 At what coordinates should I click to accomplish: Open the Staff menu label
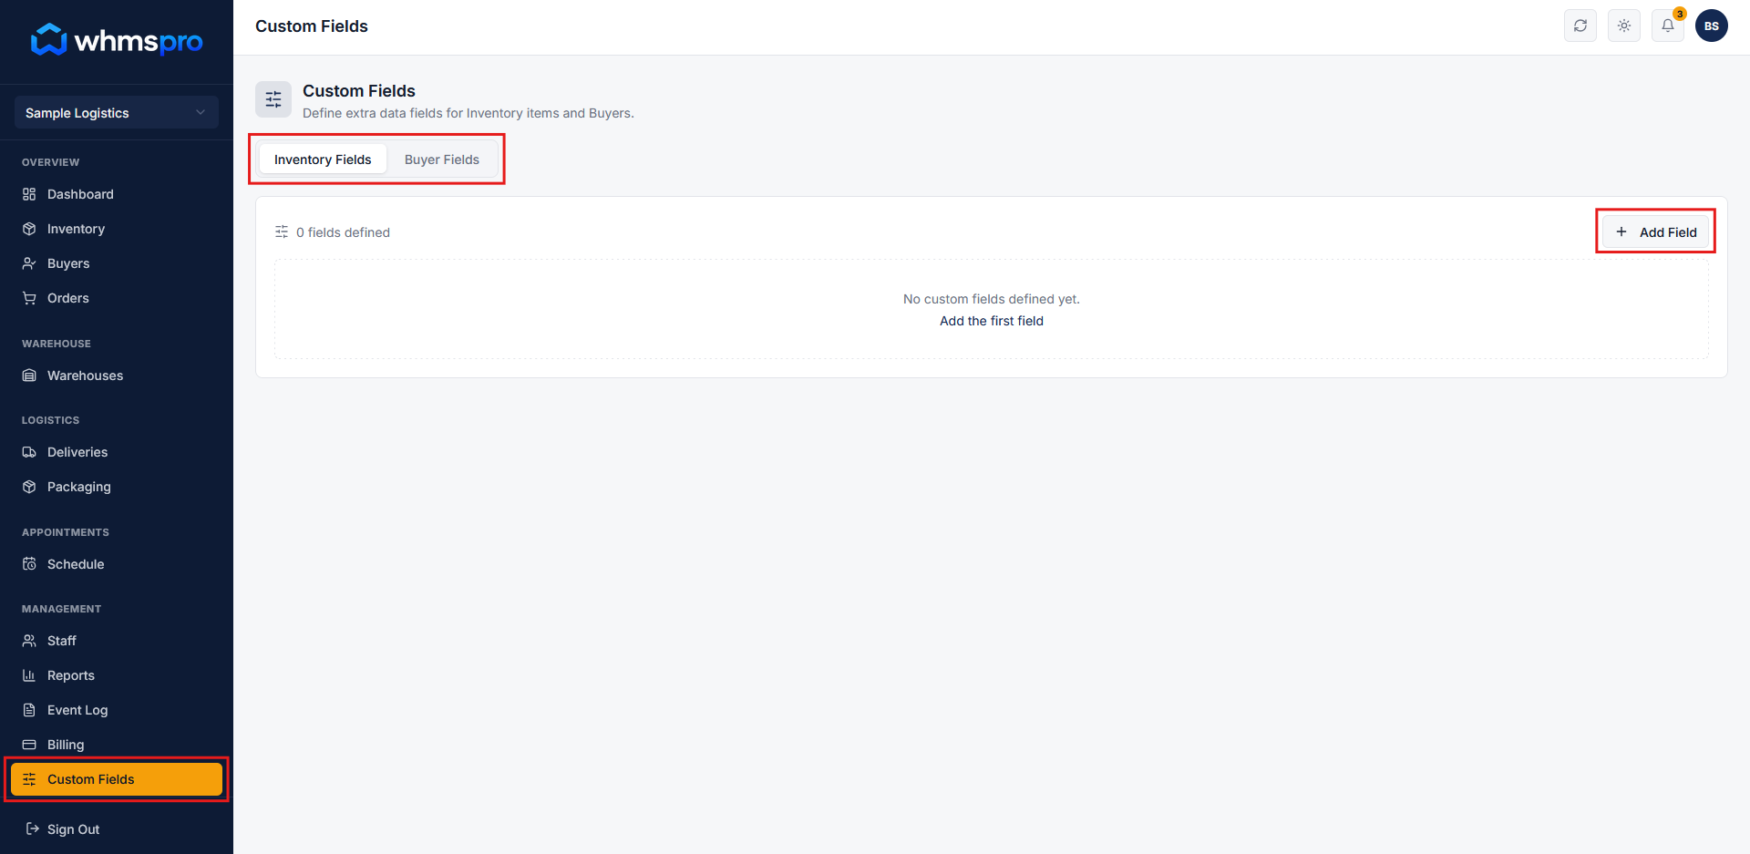click(x=62, y=641)
